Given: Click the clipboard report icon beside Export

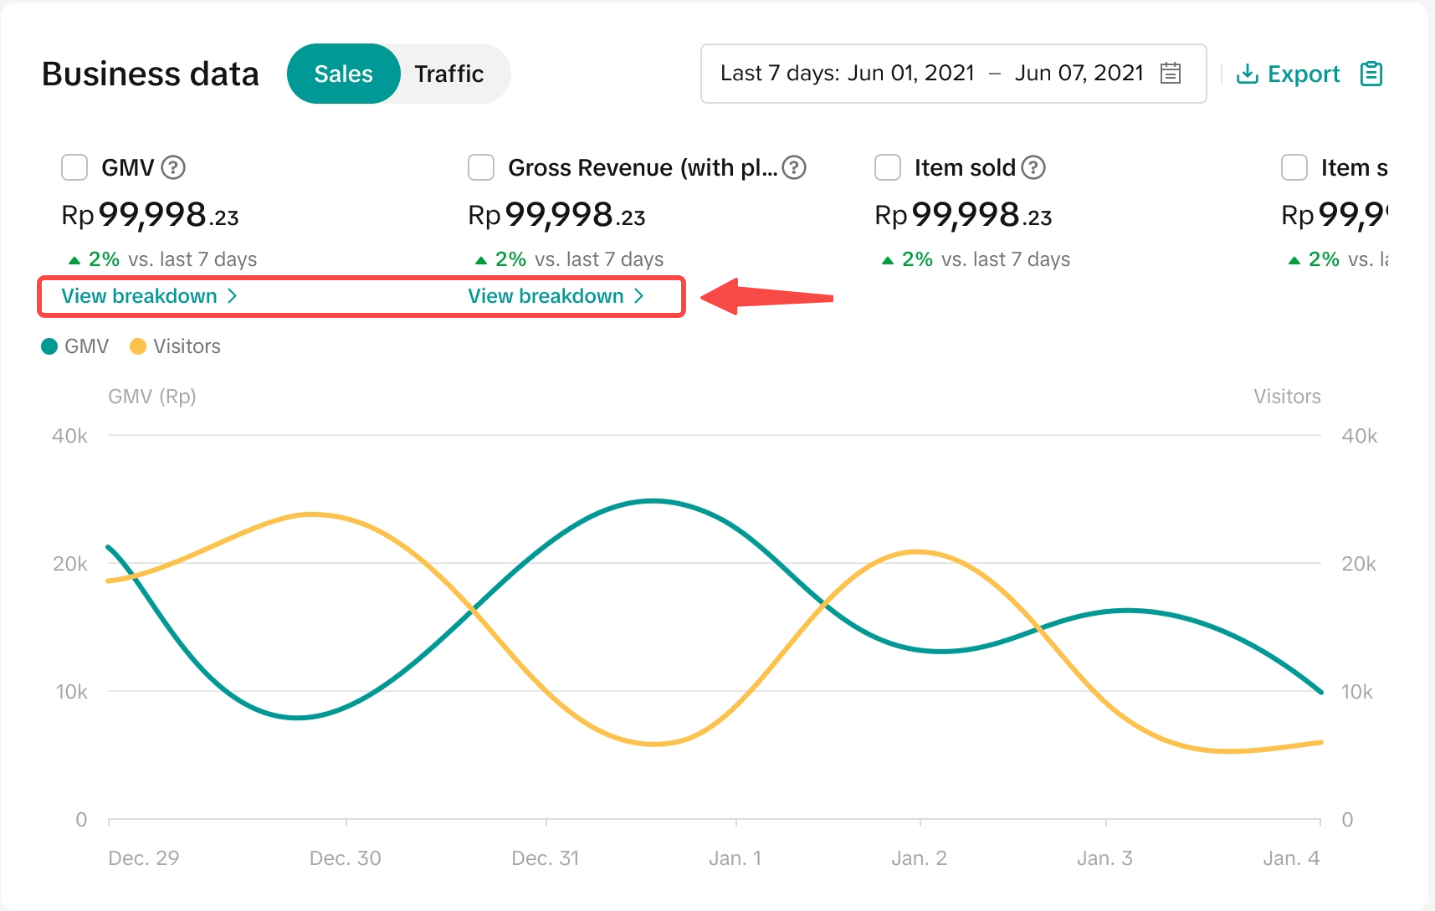Looking at the screenshot, I should tap(1371, 74).
